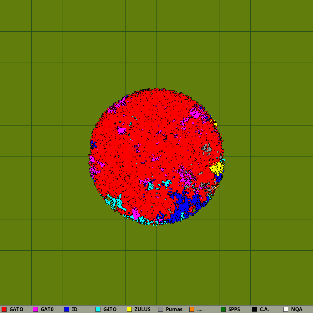This screenshot has width=313, height=313.
Task: Click the yellow ZULUS territory on map
Action: pos(217,168)
